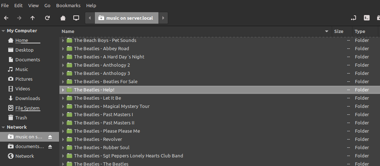Image resolution: width=380 pixels, height=166 pixels.
Task: Collapse the My Computer sidebar section
Action: (x=3, y=31)
